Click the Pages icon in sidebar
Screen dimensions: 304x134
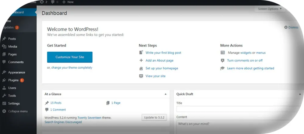(4, 54)
